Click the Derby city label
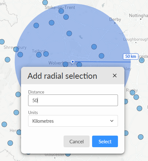The width and height of the screenshot is (148, 161). 115,20
